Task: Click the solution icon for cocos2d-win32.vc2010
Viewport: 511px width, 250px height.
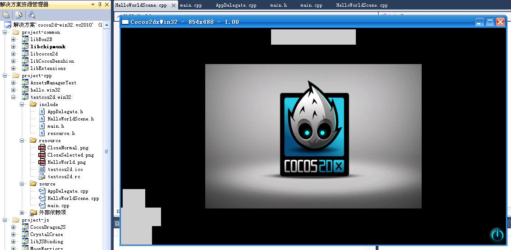Action: point(8,25)
